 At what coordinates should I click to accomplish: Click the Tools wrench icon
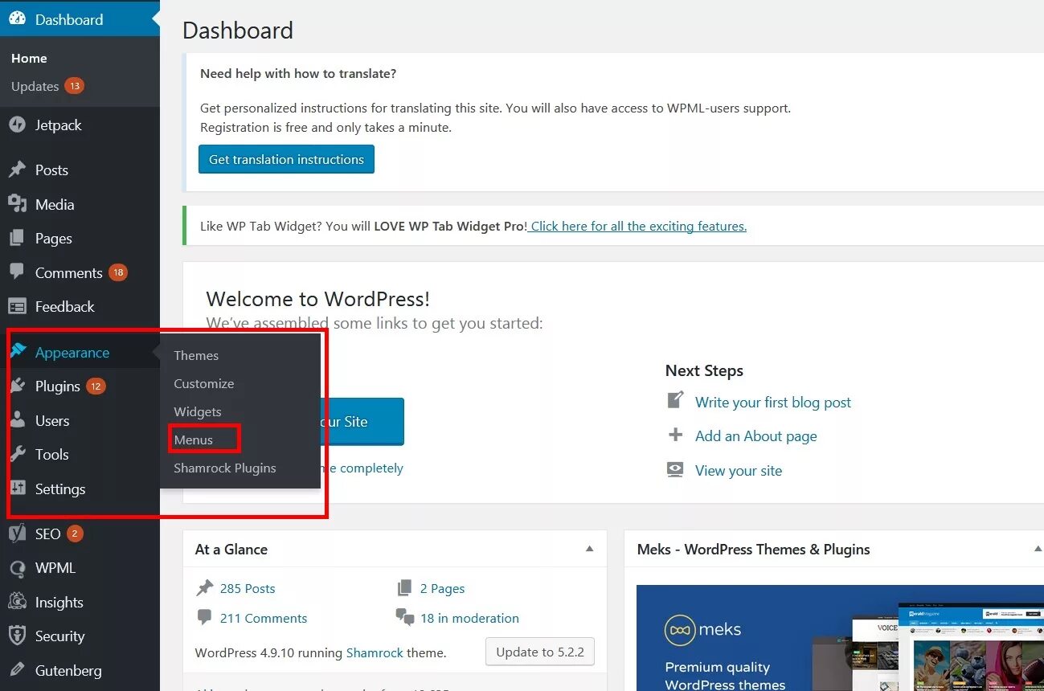17,454
